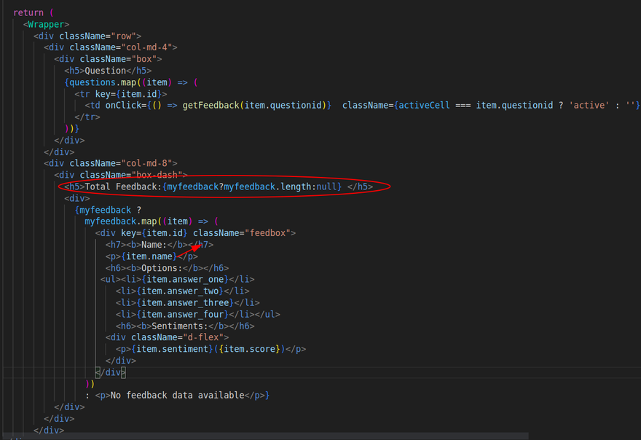Click the "col-md-4" class name string

click(x=149, y=47)
